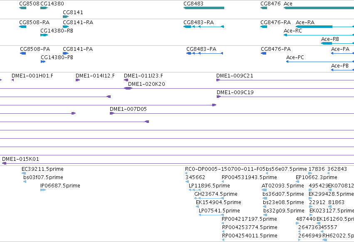Select the CG8141-RA transcript
This screenshot has height=242, width=354.
(x=66, y=27)
